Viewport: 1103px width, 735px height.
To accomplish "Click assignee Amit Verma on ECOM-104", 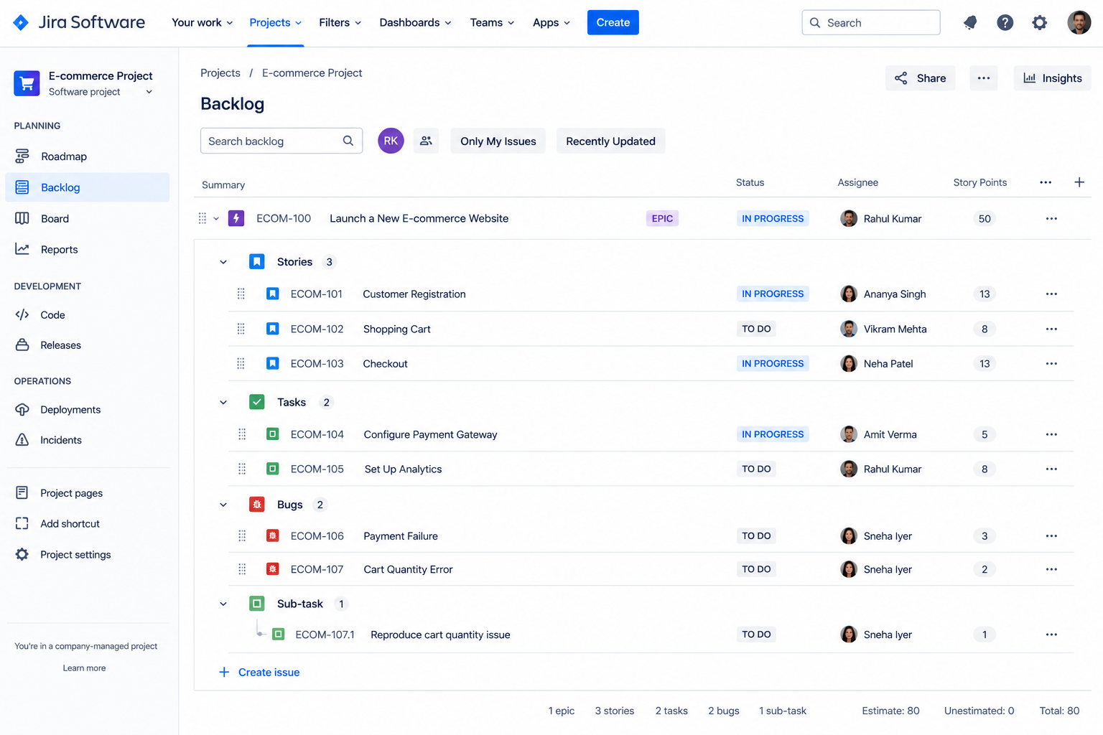I will coord(878,434).
